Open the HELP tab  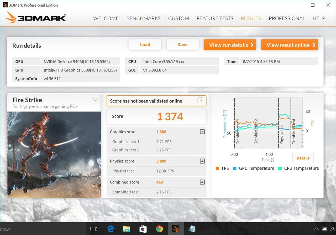coord(319,18)
